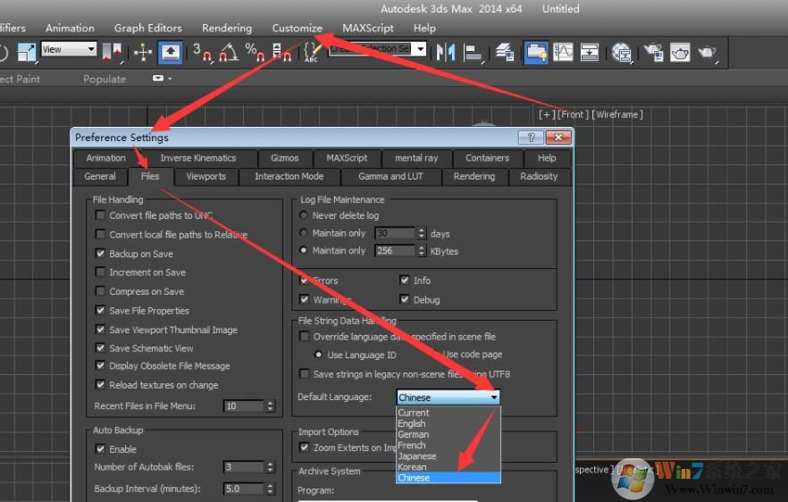The width and height of the screenshot is (788, 502).
Task: Click the Preference Settings help question button
Action: 530,138
